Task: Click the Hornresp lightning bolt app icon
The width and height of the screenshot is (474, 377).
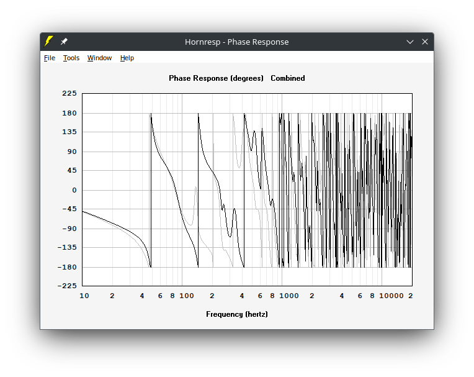Action: click(x=48, y=42)
